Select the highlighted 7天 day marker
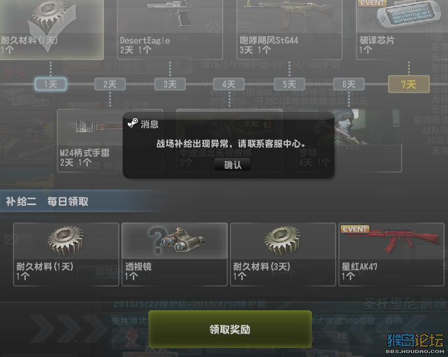This screenshot has height=357, width=448. [x=409, y=84]
